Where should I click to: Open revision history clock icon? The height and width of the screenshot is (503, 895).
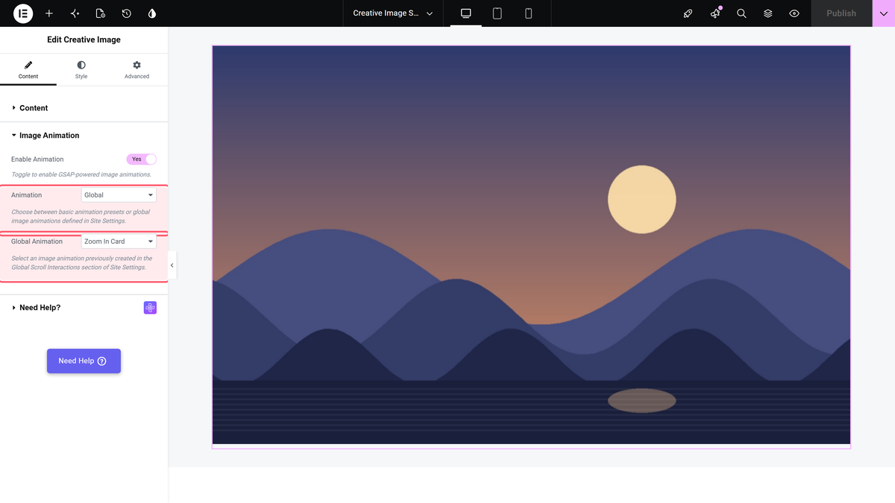click(127, 13)
